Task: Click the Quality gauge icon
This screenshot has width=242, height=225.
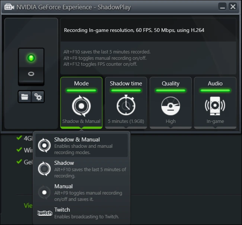Action: 171,106
